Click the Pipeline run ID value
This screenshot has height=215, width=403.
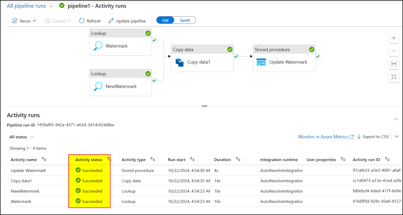coord(76,125)
